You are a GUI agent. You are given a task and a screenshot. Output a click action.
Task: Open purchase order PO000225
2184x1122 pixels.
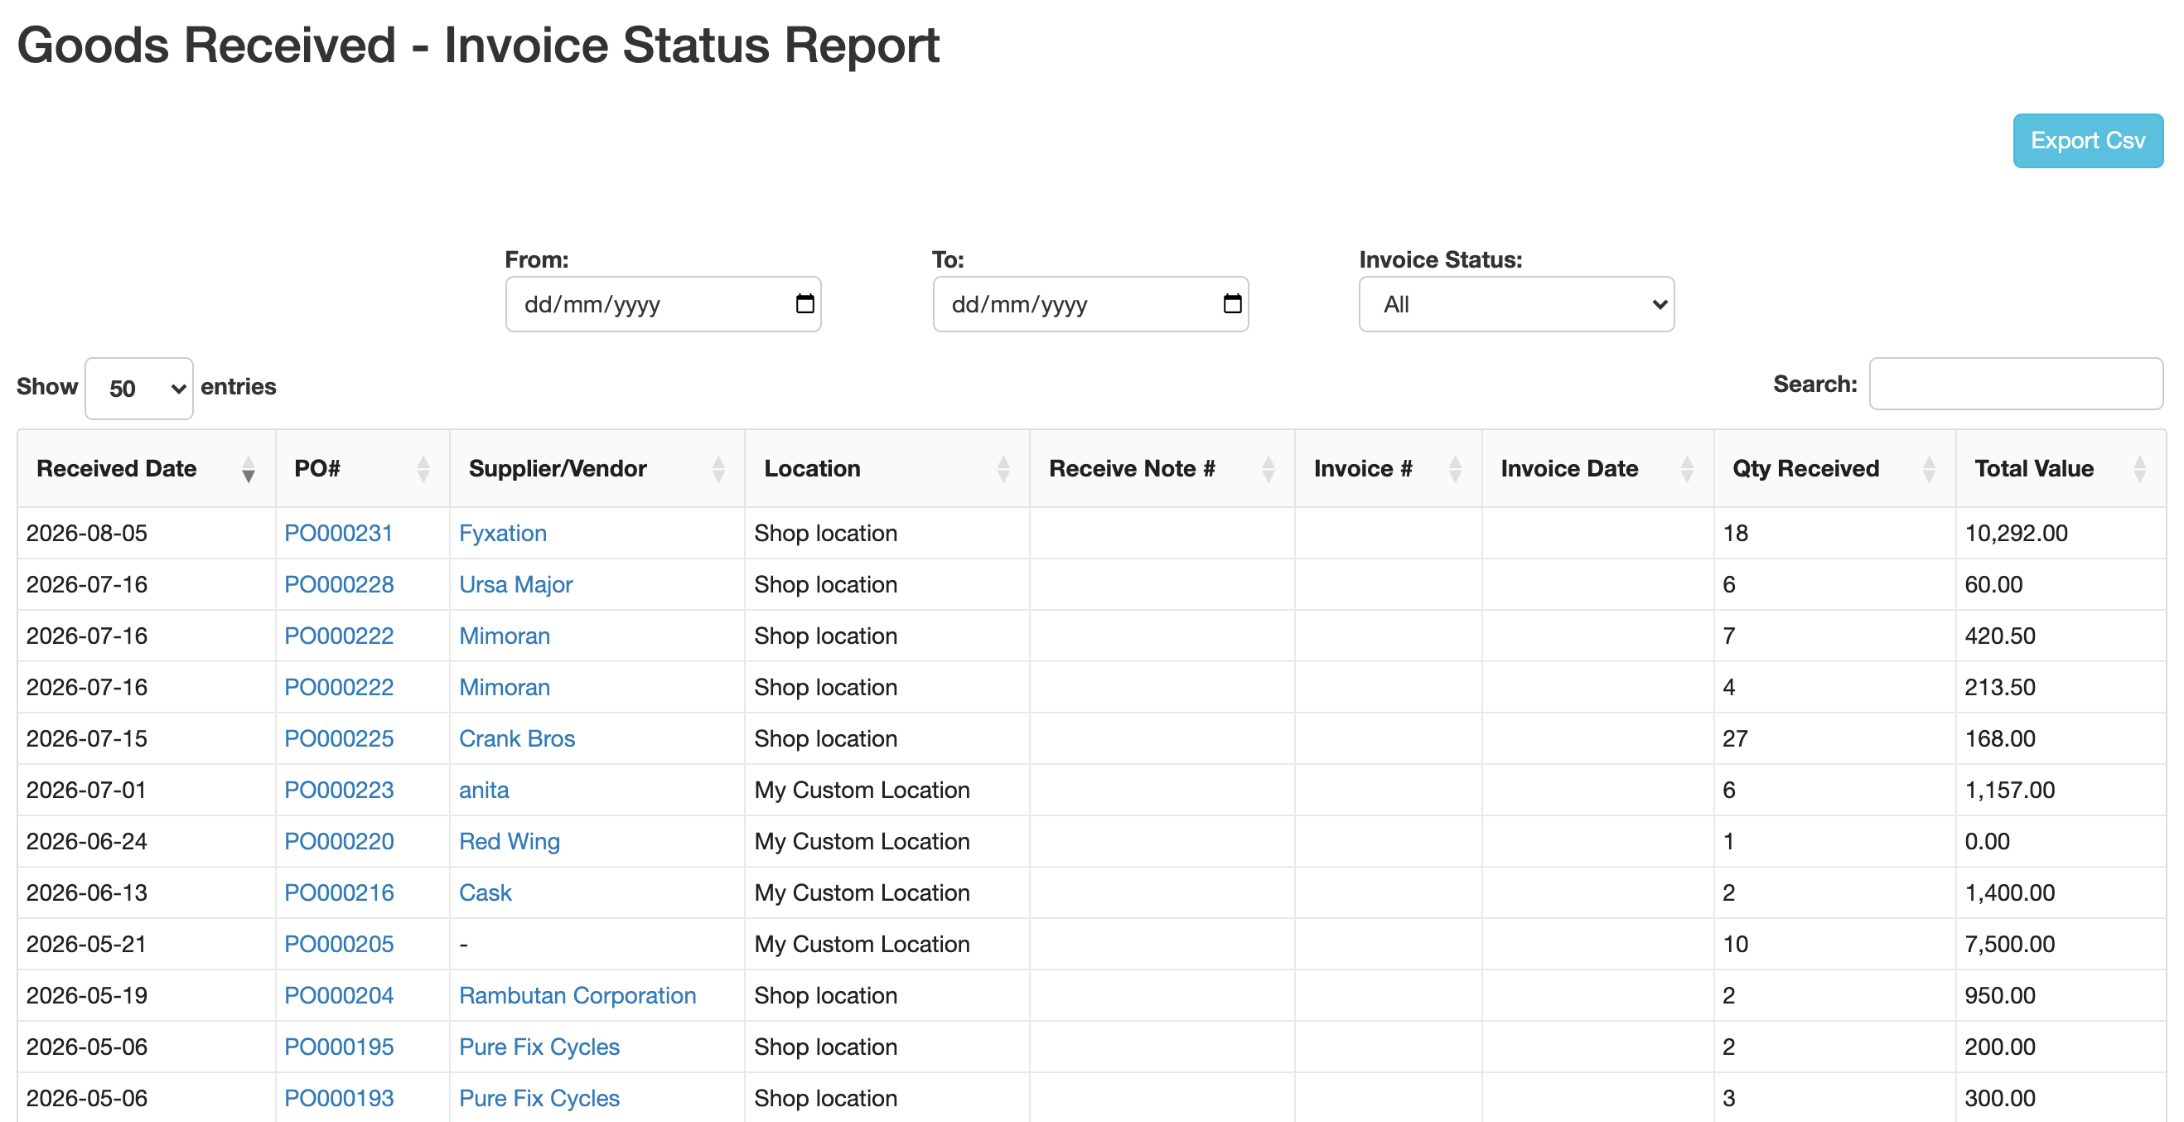pyautogui.click(x=339, y=738)
